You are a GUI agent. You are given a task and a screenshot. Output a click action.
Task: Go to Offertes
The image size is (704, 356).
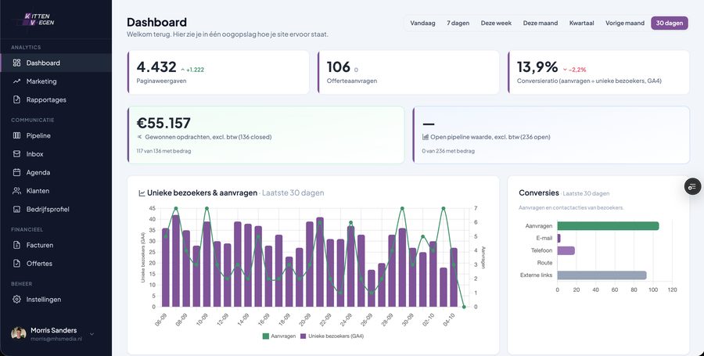[56, 264]
